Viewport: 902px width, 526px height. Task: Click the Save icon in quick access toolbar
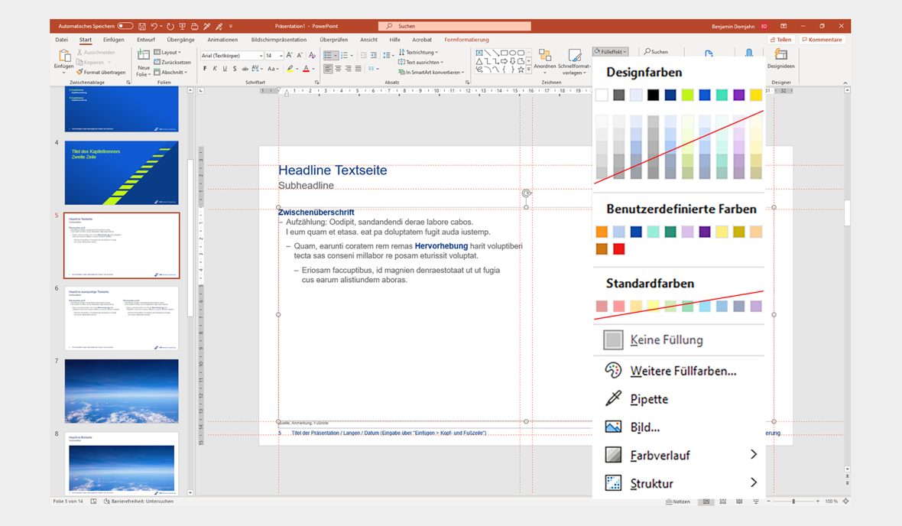[142, 26]
